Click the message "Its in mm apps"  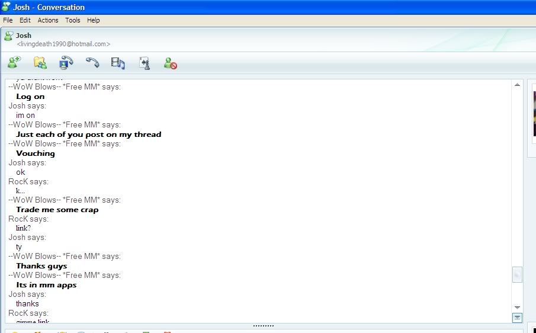coord(46,285)
